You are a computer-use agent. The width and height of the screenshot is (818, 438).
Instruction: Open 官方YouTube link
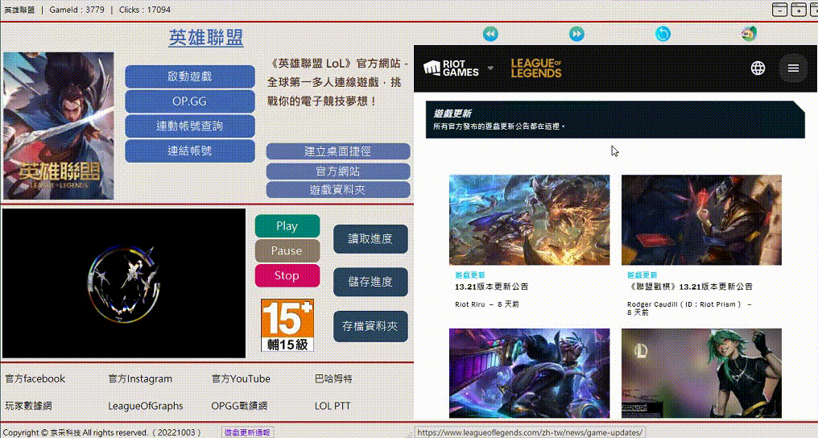coord(241,379)
